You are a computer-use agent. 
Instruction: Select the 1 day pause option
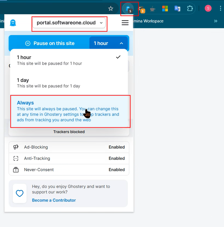tap(69, 83)
